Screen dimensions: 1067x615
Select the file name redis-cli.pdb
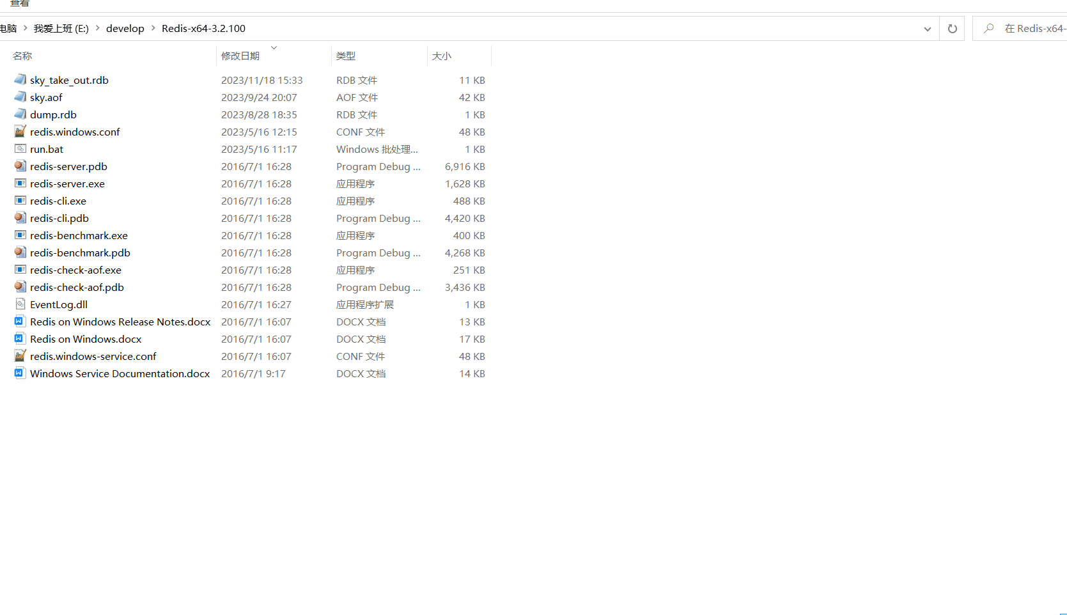point(59,218)
